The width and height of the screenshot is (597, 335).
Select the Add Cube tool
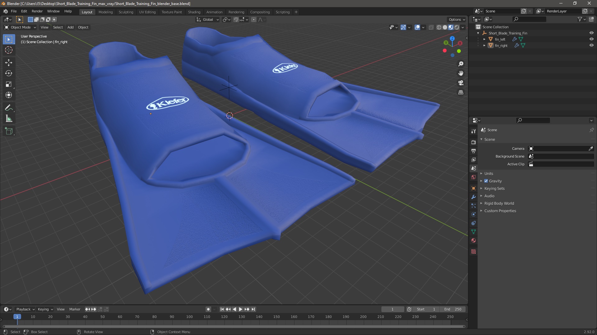tap(9, 131)
